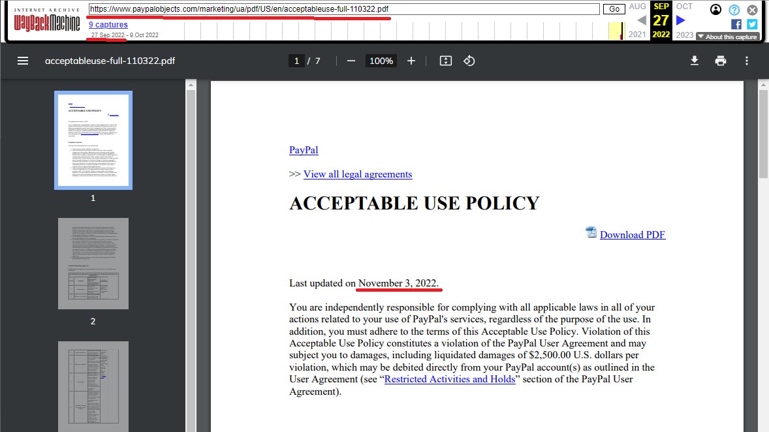Select OCT month in calendar navigation
Screen dimensions: 769x432
click(x=684, y=7)
